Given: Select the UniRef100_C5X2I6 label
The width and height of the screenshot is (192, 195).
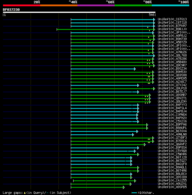Looking at the screenshot, I should (x=172, y=121).
